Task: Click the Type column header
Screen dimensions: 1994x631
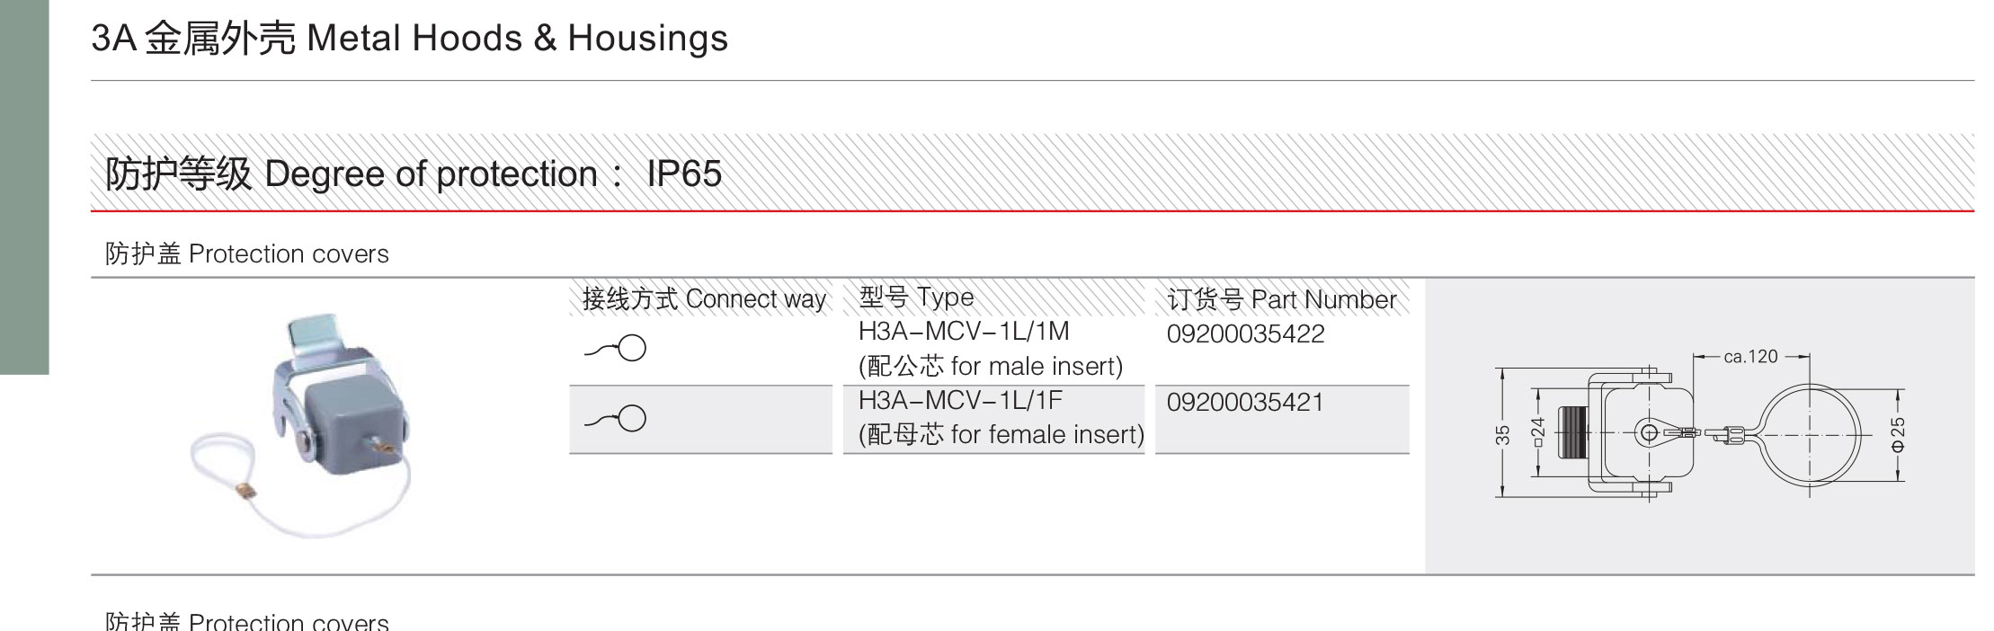Action: [x=916, y=297]
